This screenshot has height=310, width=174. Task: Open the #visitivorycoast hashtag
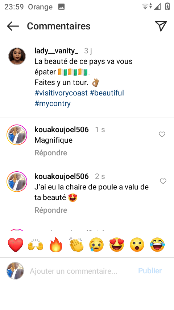61,93
